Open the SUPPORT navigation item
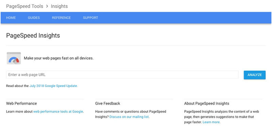The image size is (272, 126). coord(90,18)
